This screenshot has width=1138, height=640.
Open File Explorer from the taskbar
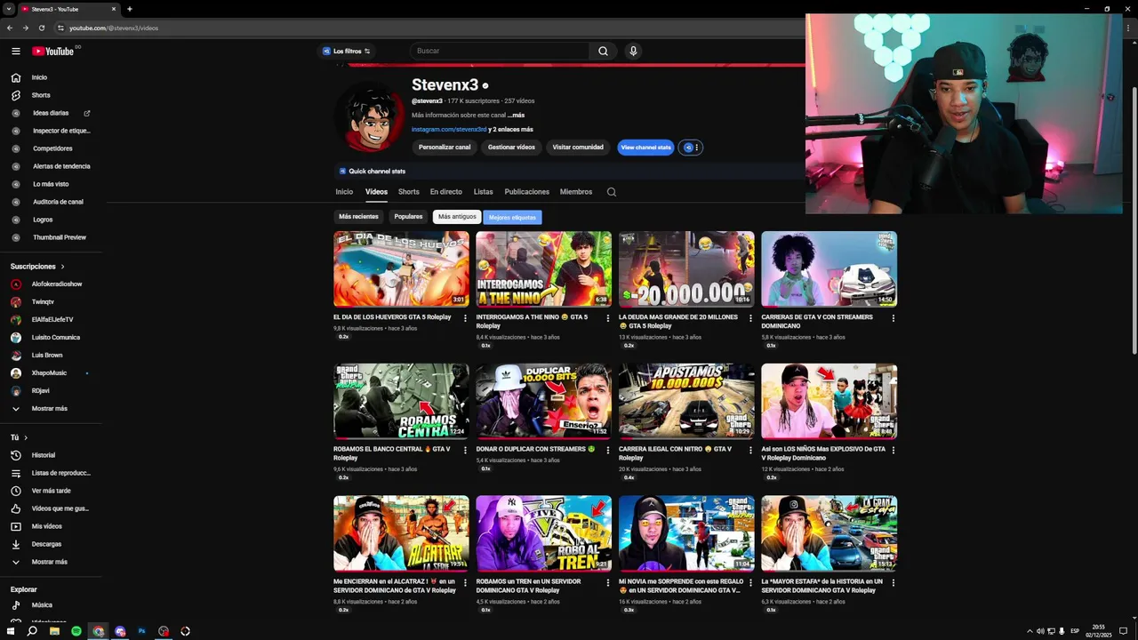click(x=54, y=631)
